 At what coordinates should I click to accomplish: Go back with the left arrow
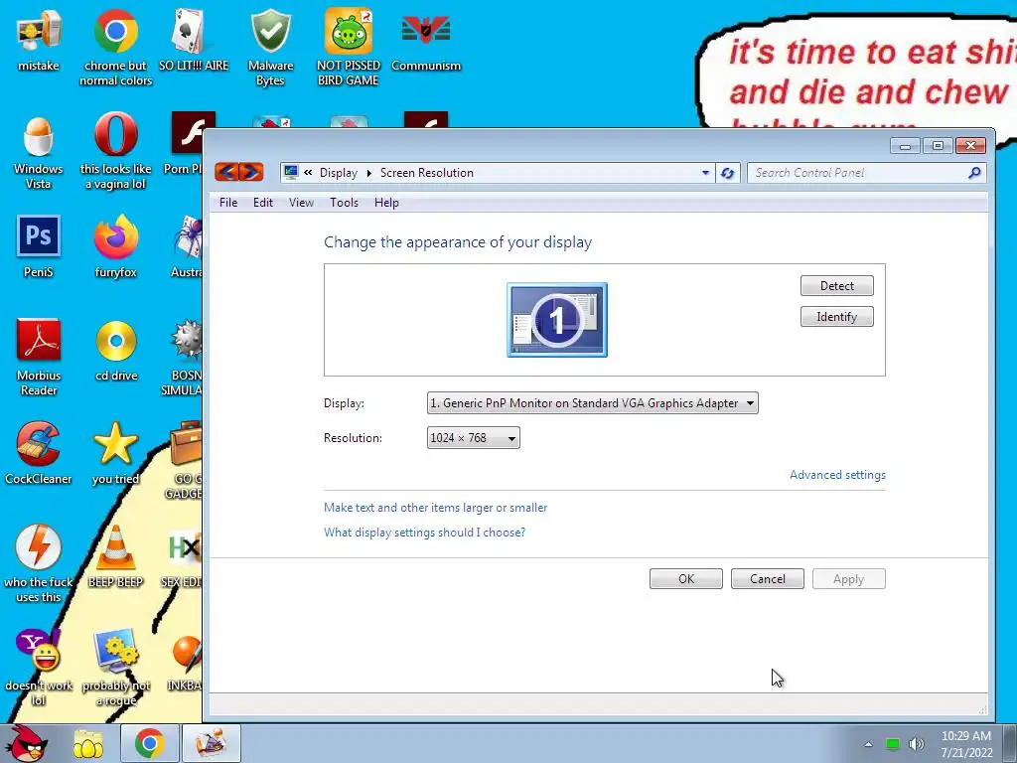tap(226, 172)
